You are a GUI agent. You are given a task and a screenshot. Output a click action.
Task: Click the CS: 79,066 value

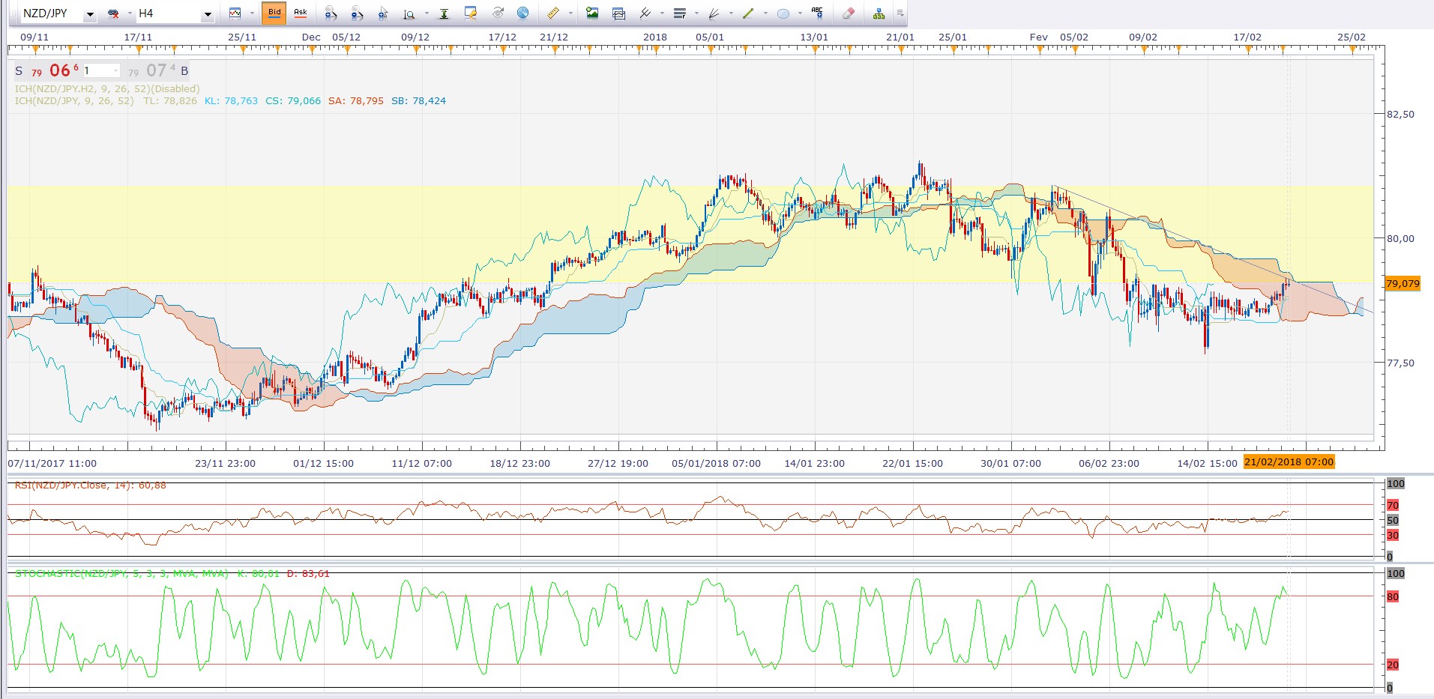[293, 100]
